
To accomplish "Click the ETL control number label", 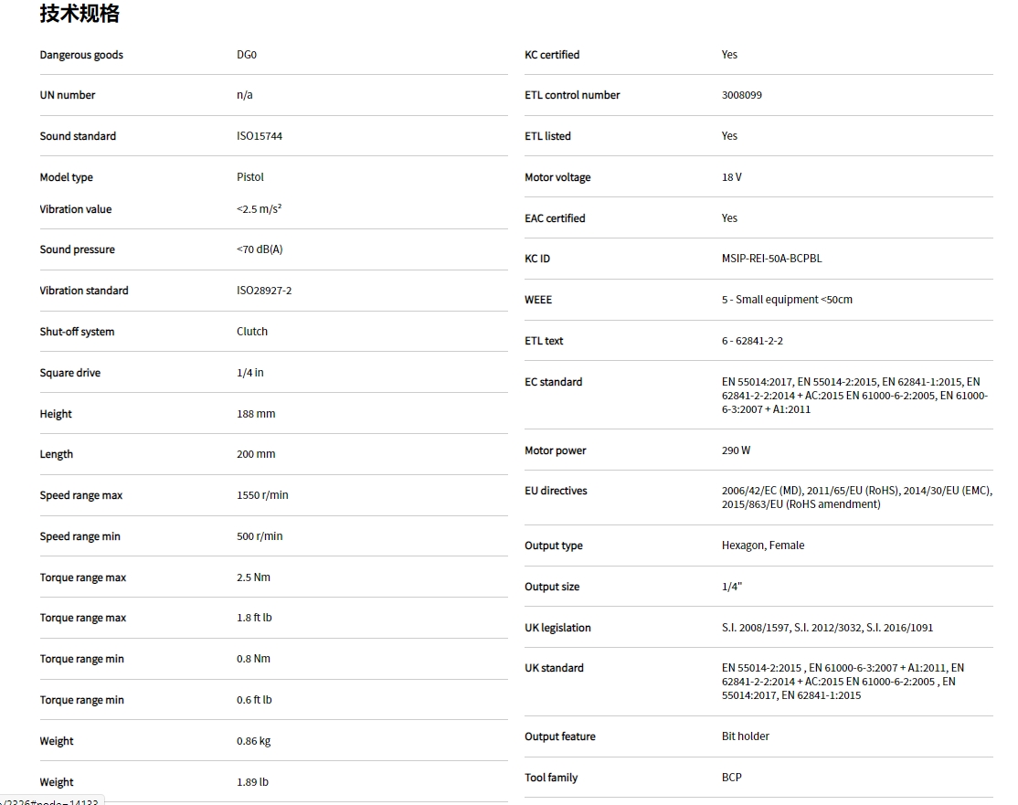I will coord(572,95).
